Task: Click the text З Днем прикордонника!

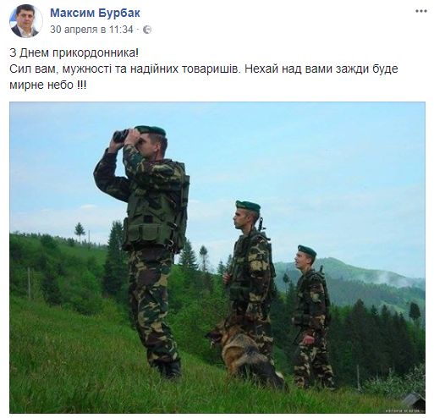Action: [x=74, y=52]
